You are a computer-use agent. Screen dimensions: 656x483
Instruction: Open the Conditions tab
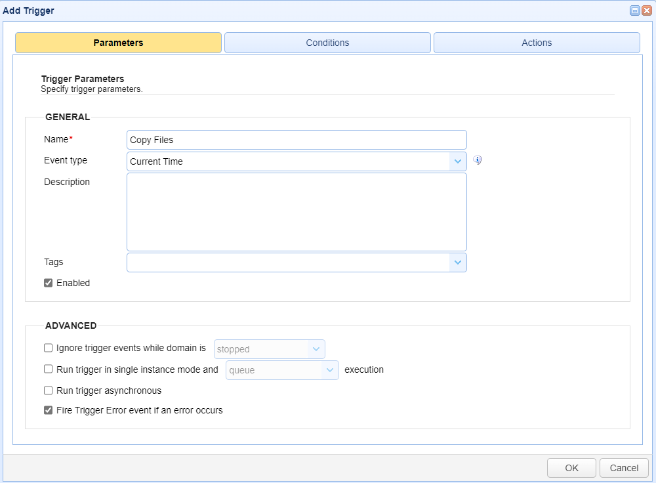(327, 43)
